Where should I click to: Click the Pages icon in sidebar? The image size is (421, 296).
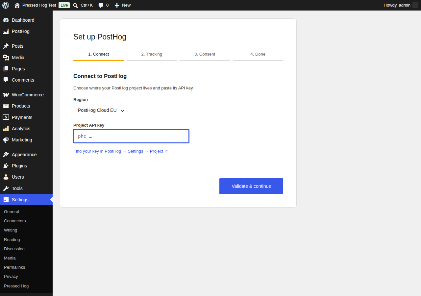6,69
